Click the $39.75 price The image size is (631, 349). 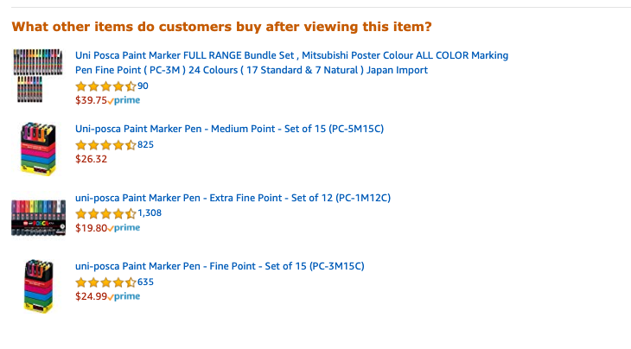pos(91,100)
